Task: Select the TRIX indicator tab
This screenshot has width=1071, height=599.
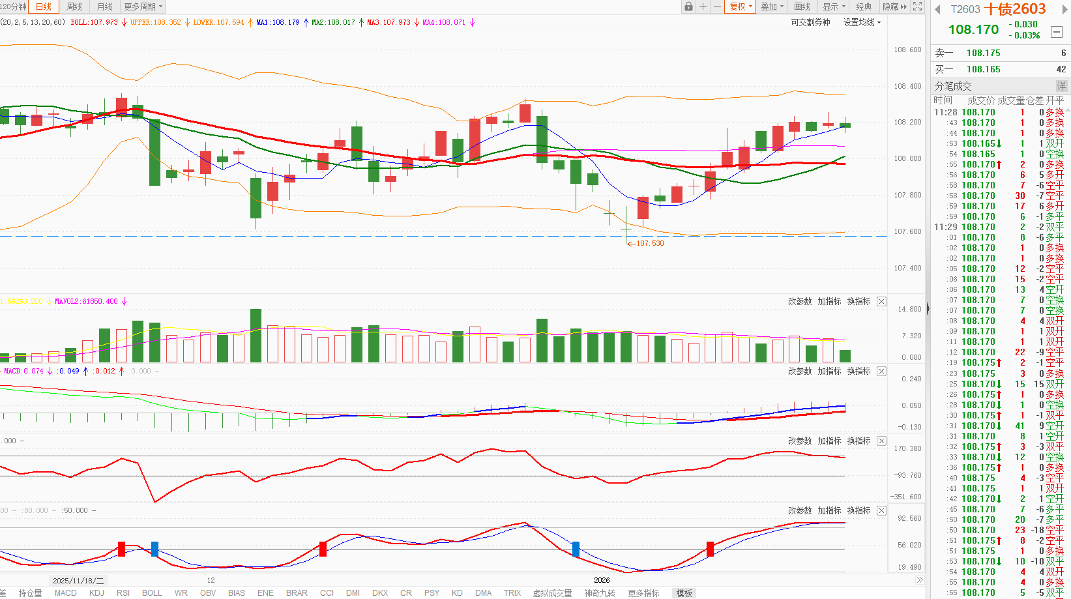Action: click(512, 593)
